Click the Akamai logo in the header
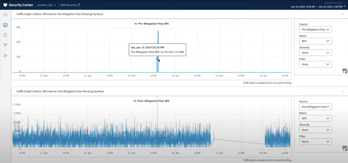348x163 pixels. pos(5,5)
